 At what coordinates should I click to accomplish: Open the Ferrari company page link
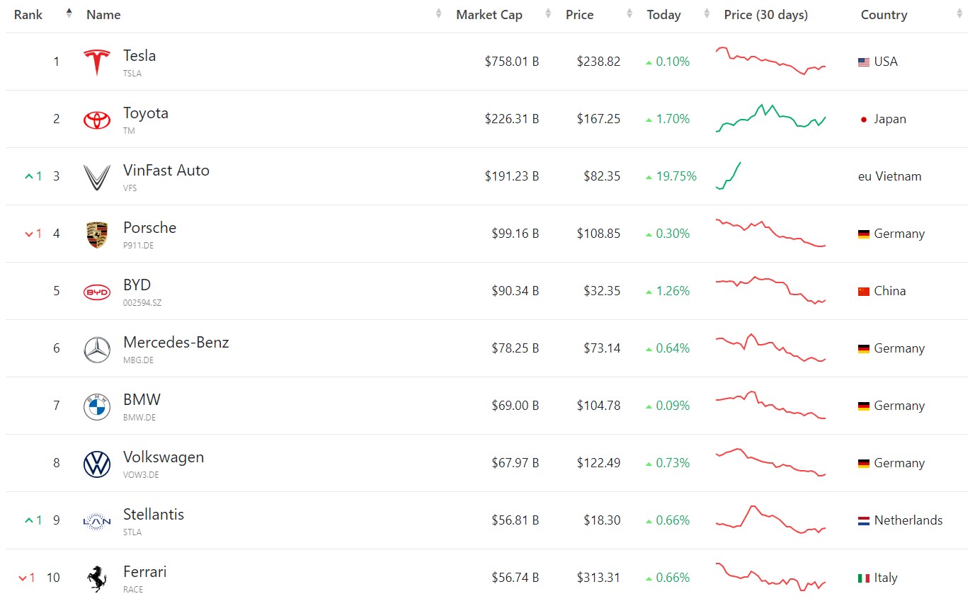[x=145, y=572]
